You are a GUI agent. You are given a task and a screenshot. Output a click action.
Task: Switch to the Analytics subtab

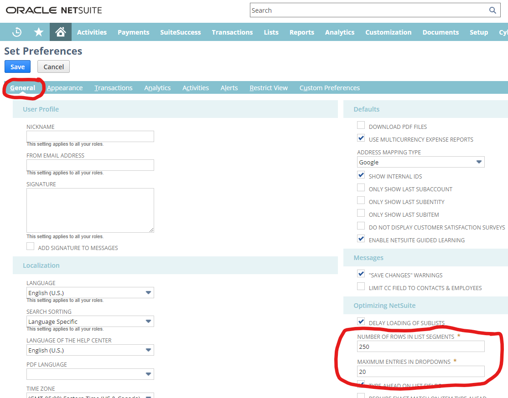coord(157,88)
